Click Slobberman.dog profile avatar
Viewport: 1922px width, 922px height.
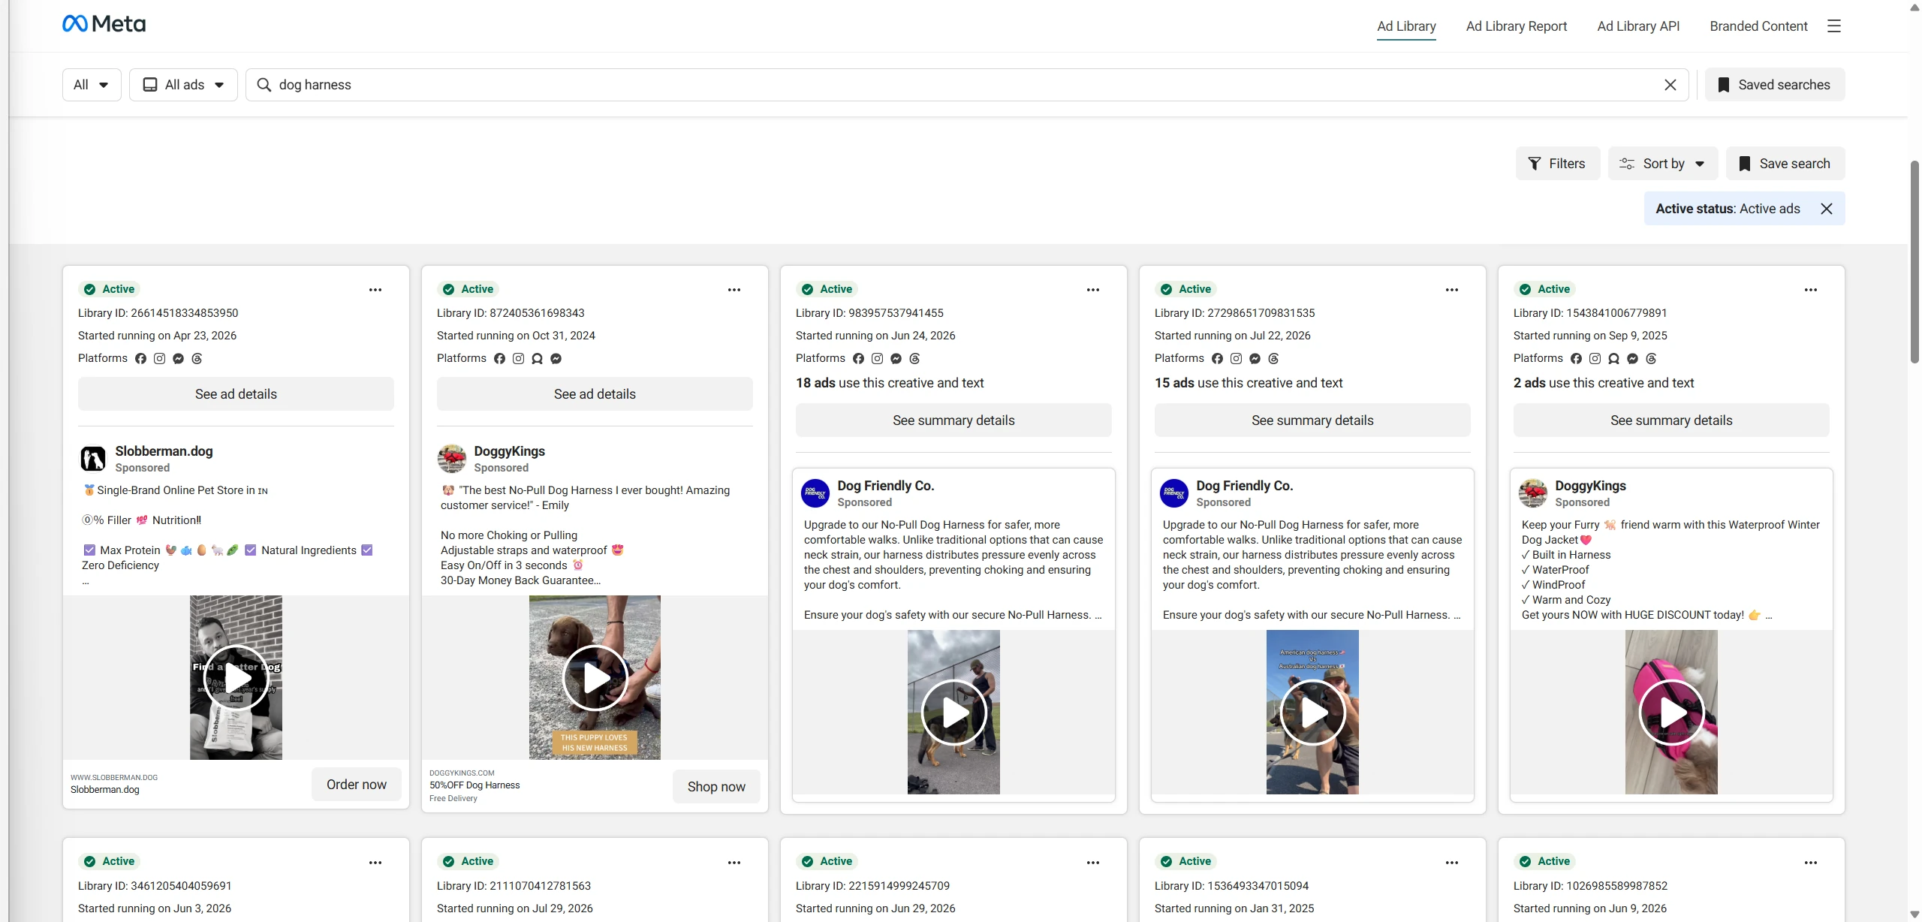pos(93,459)
